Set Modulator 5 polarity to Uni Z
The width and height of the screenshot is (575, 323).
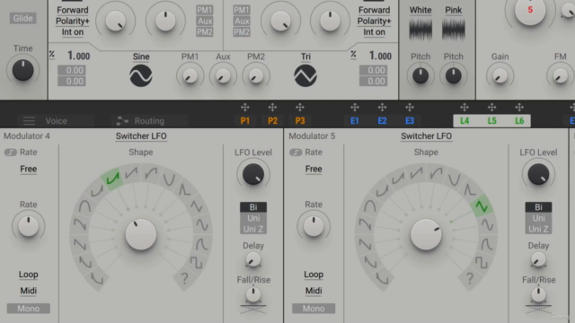pyautogui.click(x=538, y=230)
